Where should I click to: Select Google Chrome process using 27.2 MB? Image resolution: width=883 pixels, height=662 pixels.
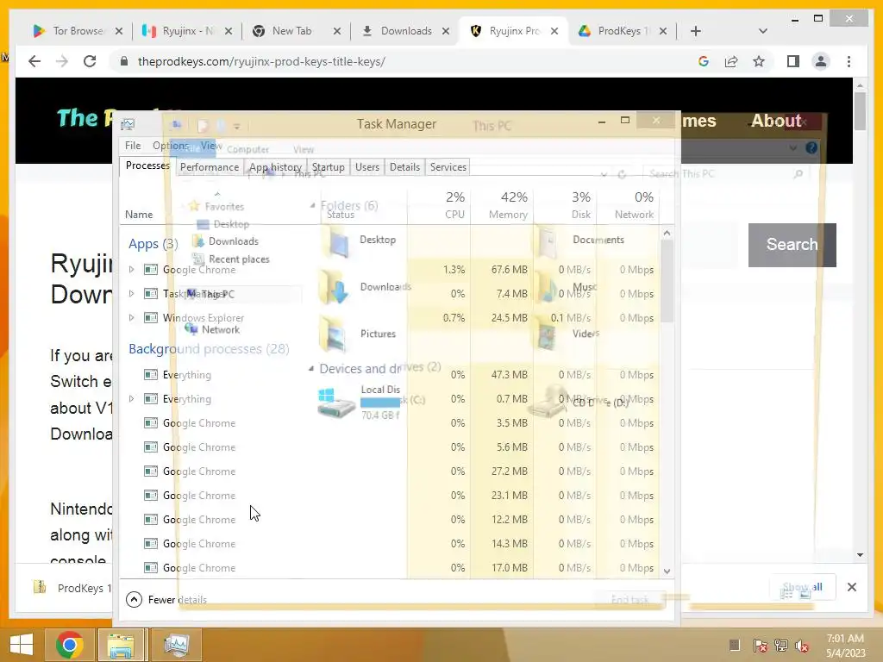click(390, 472)
